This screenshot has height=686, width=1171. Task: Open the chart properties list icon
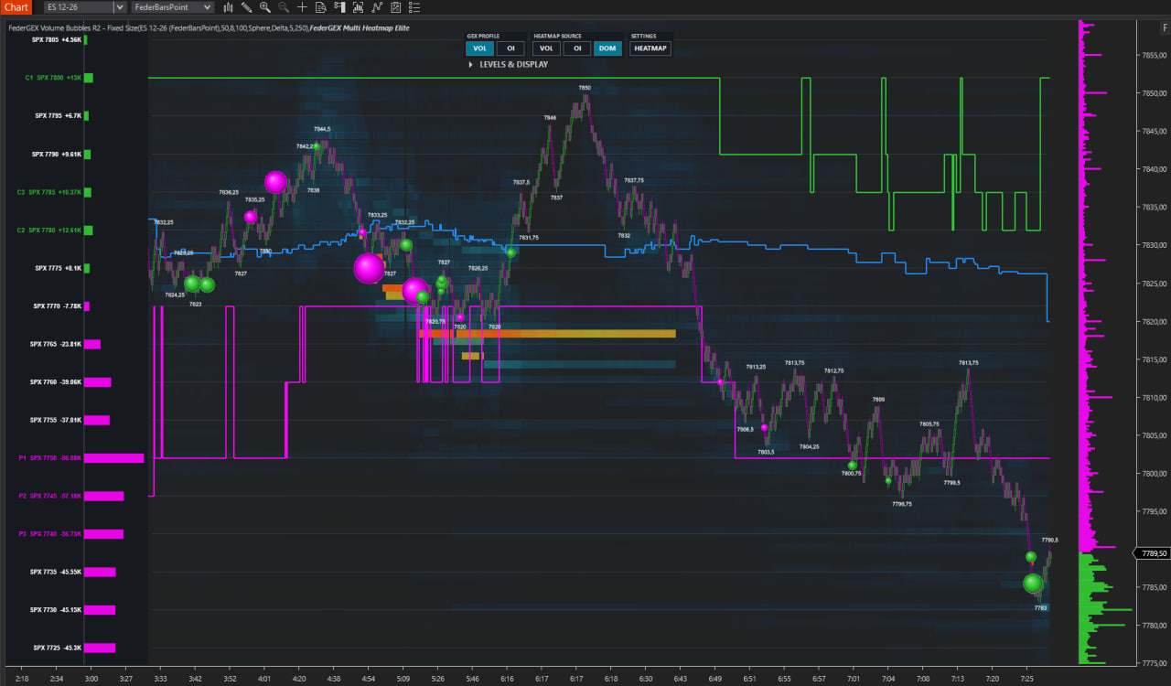tap(415, 7)
